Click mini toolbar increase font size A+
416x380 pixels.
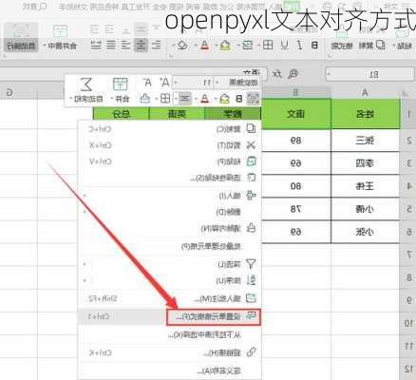(x=164, y=83)
